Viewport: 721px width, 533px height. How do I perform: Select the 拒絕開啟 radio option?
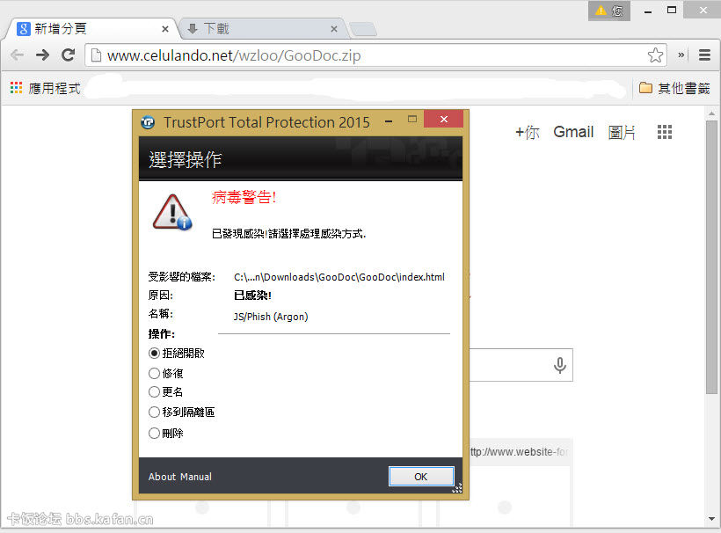[x=155, y=354]
